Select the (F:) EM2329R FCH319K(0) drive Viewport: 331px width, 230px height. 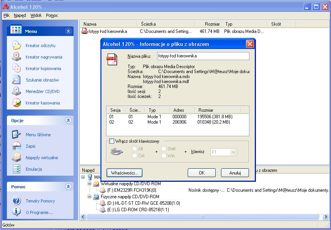(132, 190)
